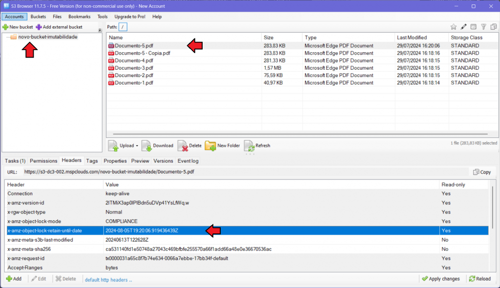Select the x-amz-meta-s3b-last-modified header row
The image size is (500, 288).
click(248, 240)
